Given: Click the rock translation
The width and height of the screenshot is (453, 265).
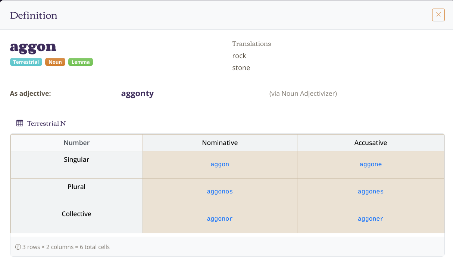Looking at the screenshot, I should click(x=239, y=56).
